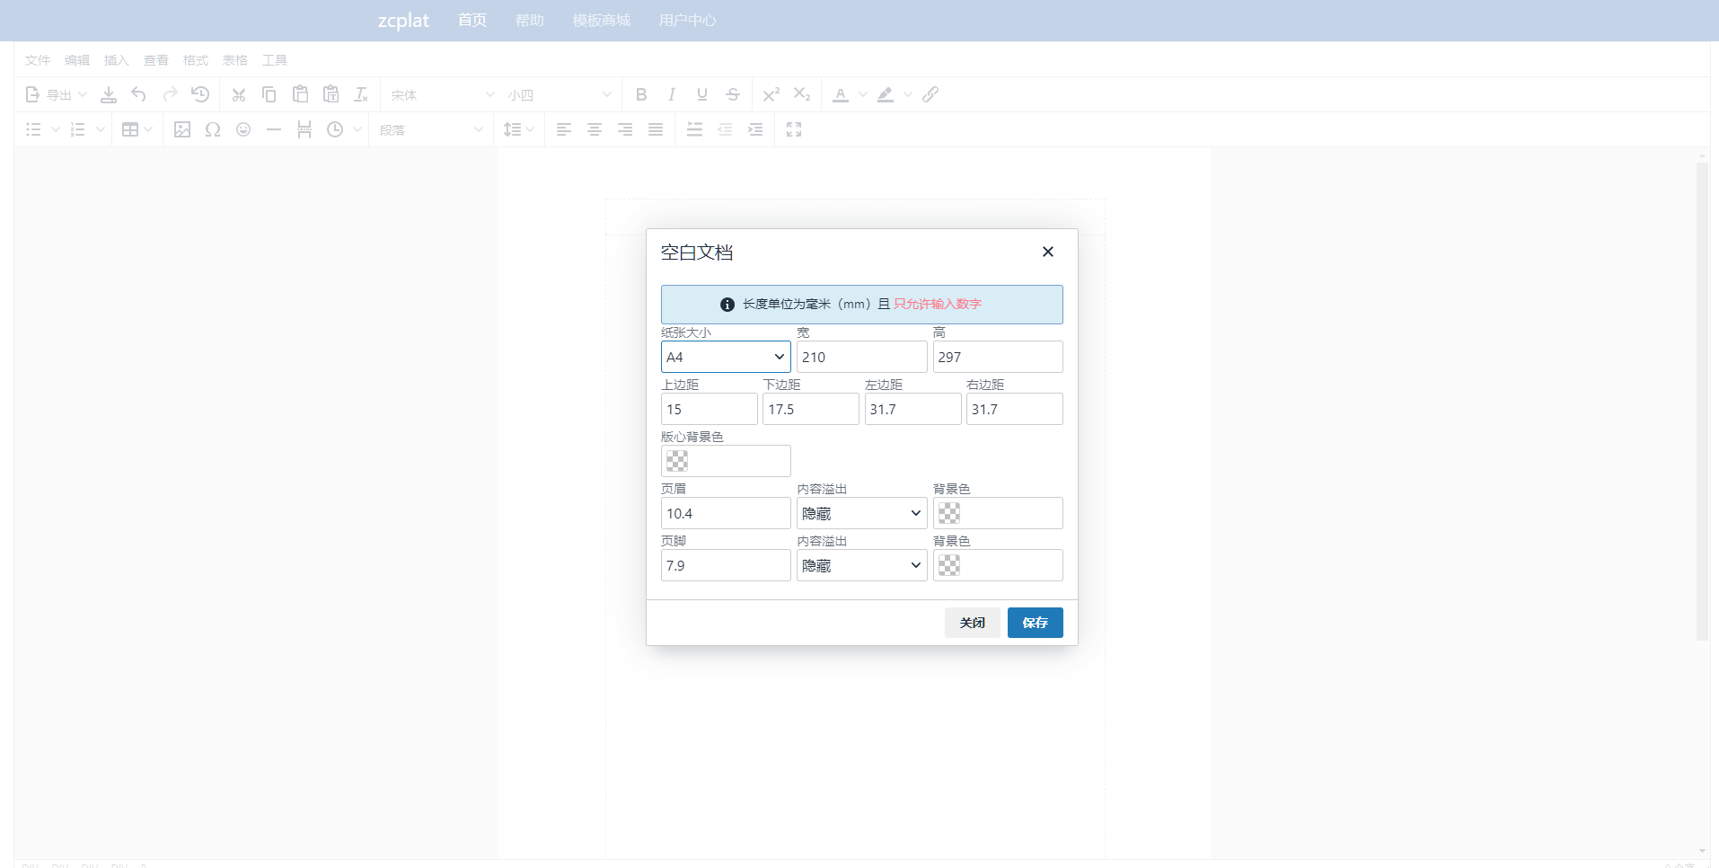Click the save-to-disk download icon
Viewport: 1719px width, 868px height.
(x=109, y=94)
